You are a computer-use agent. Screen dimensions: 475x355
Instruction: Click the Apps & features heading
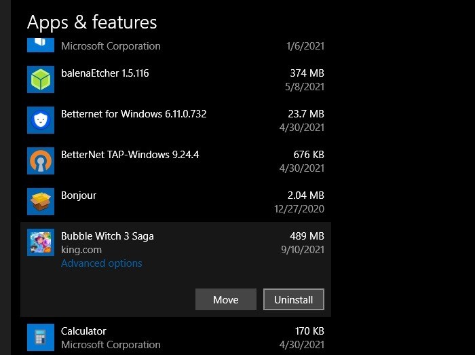[x=92, y=22]
